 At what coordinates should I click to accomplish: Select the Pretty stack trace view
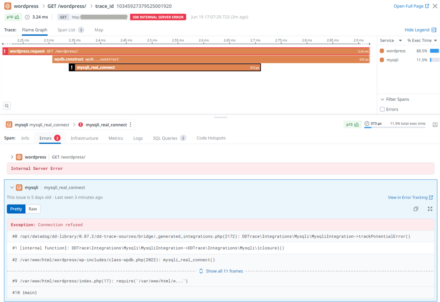[16, 209]
